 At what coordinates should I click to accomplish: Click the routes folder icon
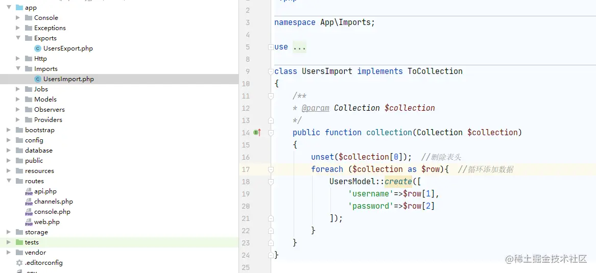point(19,181)
